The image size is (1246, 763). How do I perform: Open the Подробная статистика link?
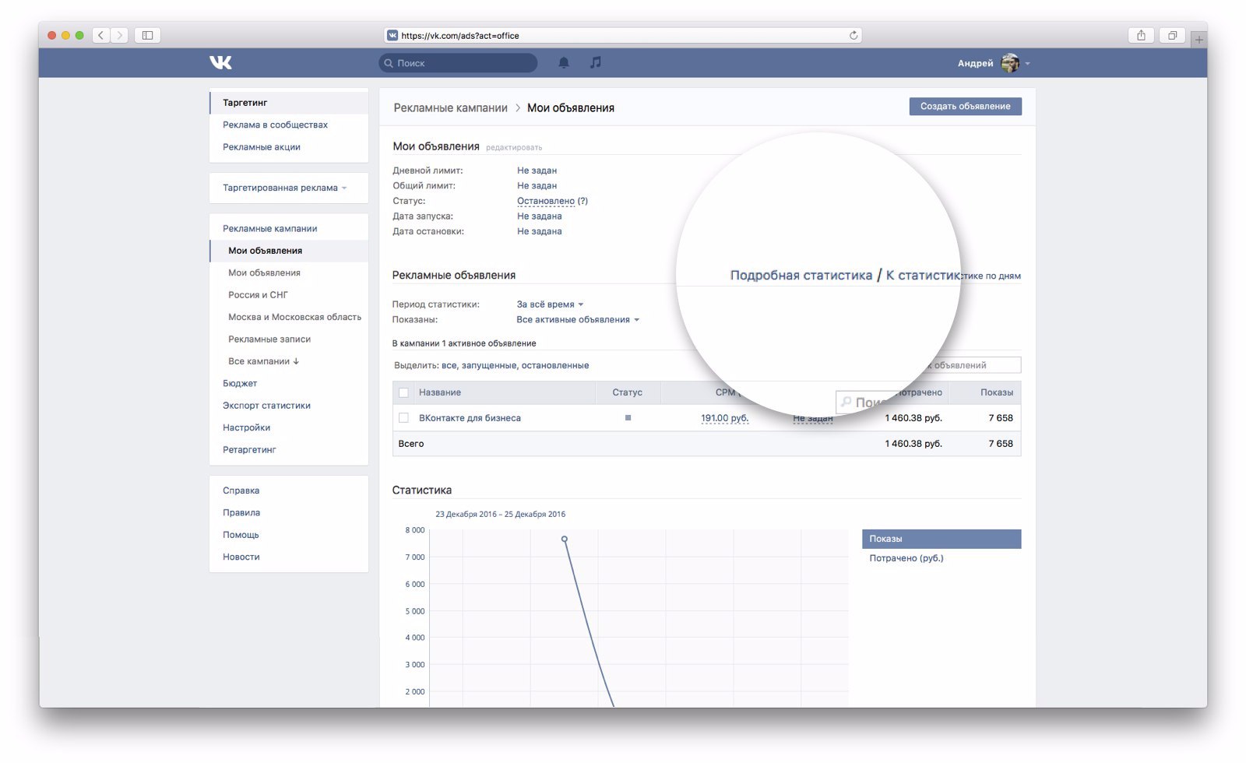(801, 275)
